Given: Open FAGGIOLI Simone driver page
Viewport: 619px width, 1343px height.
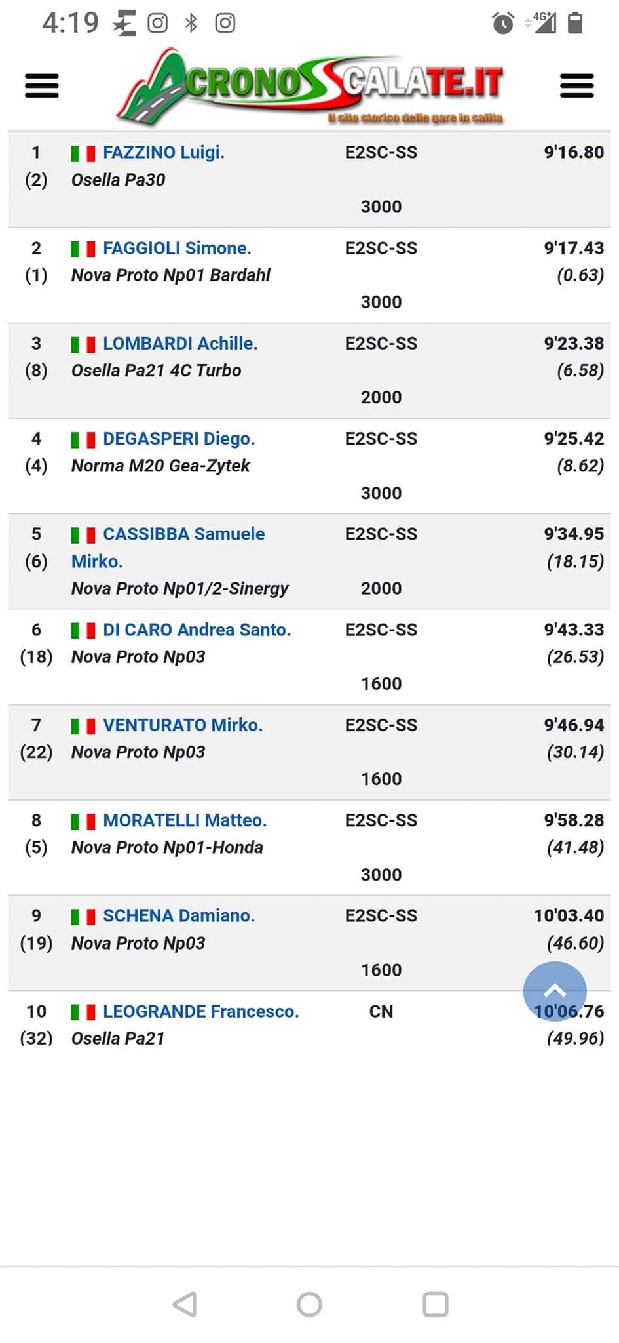Looking at the screenshot, I should [177, 249].
